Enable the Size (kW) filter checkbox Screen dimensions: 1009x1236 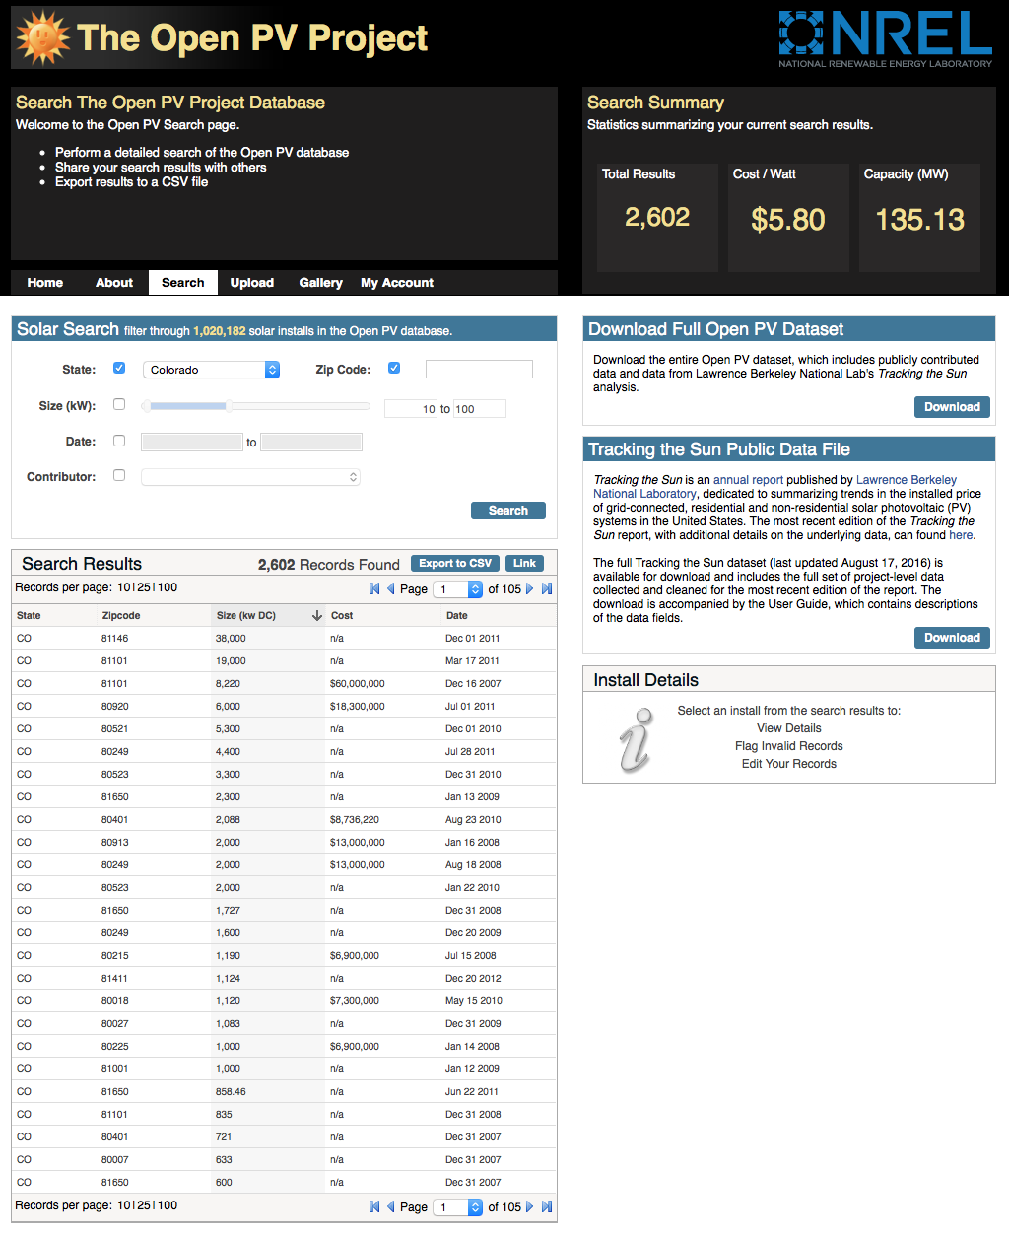(x=119, y=404)
